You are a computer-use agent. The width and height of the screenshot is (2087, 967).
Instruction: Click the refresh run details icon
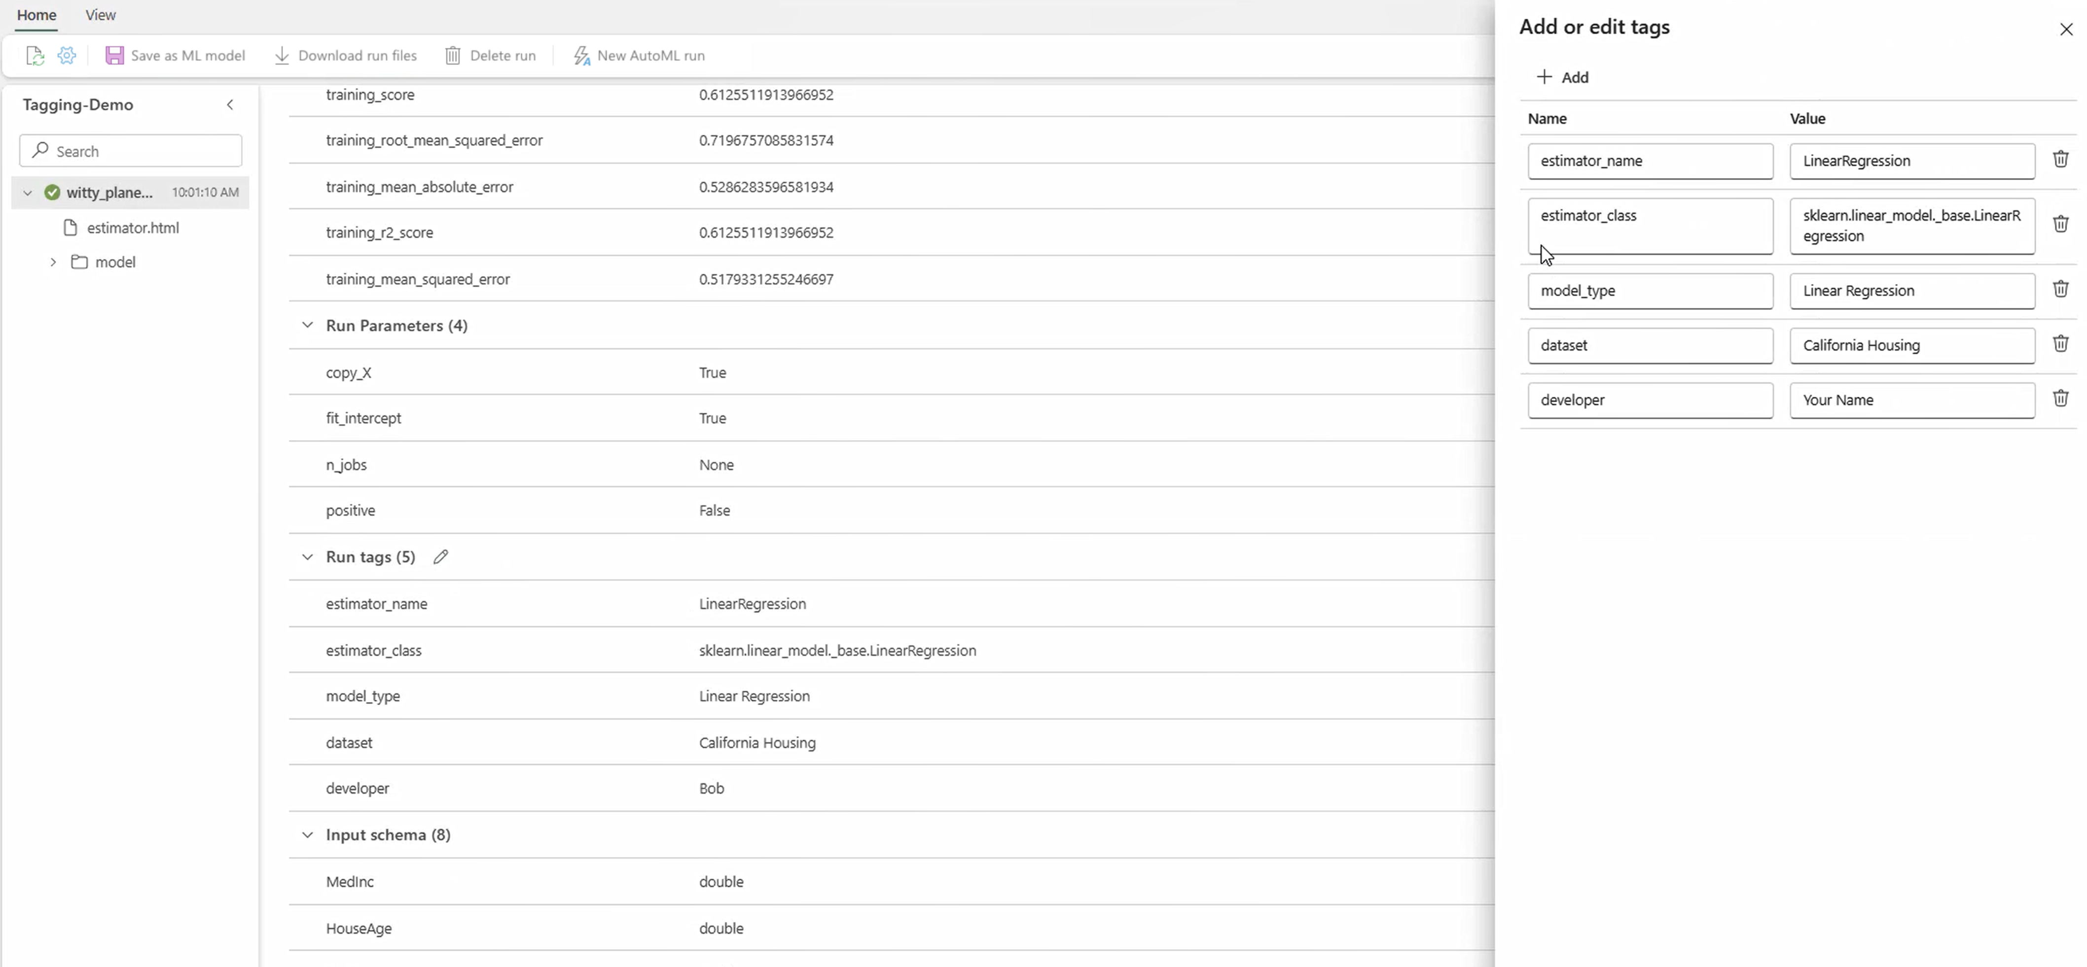(x=34, y=56)
